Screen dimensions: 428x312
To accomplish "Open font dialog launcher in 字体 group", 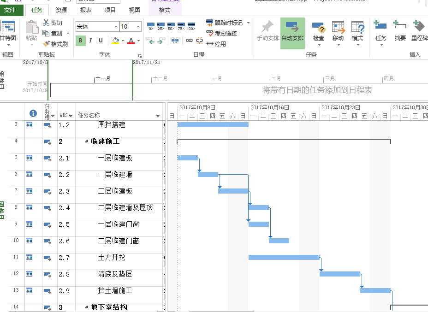I will click(x=140, y=56).
